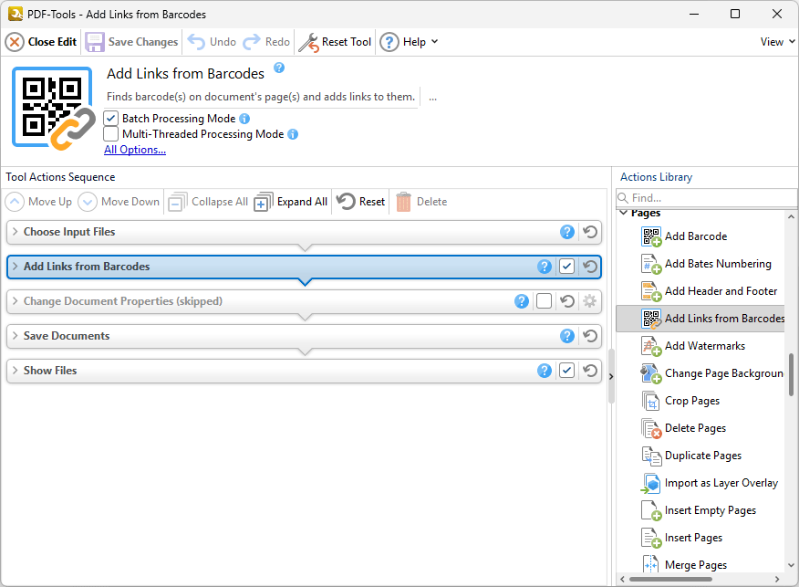Enable the Change Document Properties step checkbox
Image resolution: width=799 pixels, height=587 pixels.
545,301
